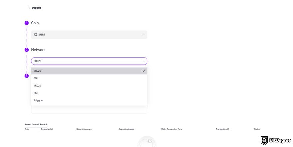Select SOL network option

[89, 78]
